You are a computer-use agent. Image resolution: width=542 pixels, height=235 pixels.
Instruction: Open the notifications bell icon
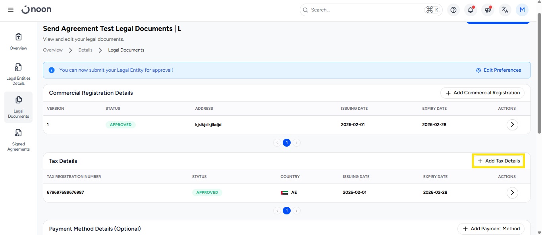click(471, 10)
